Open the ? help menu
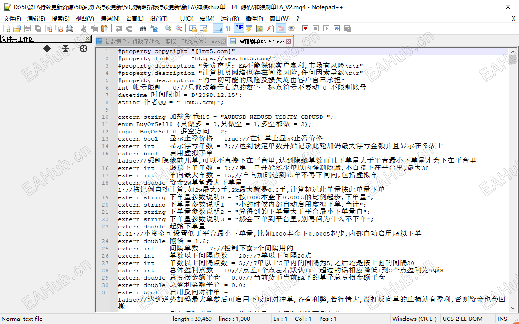 298,19
